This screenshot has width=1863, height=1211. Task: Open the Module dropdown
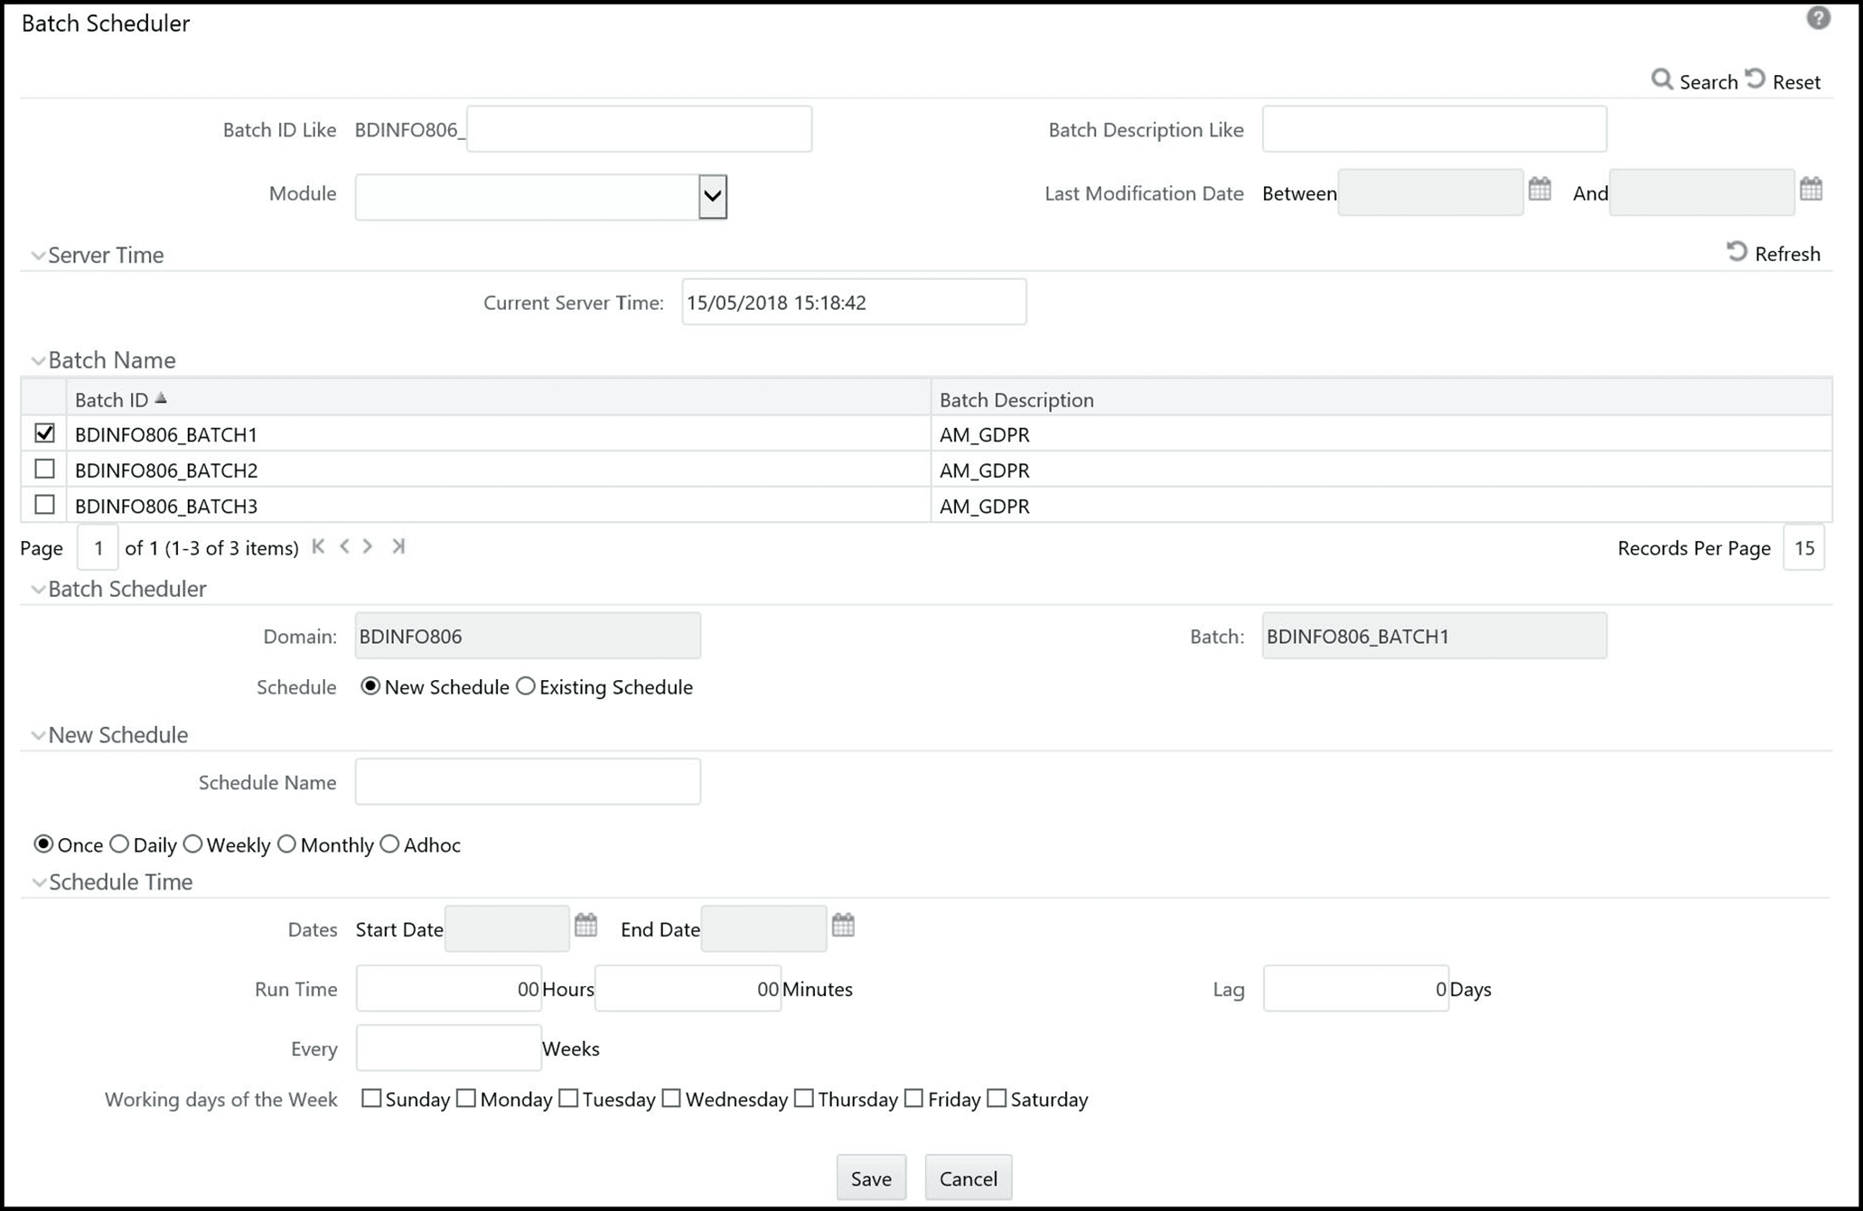pos(712,196)
